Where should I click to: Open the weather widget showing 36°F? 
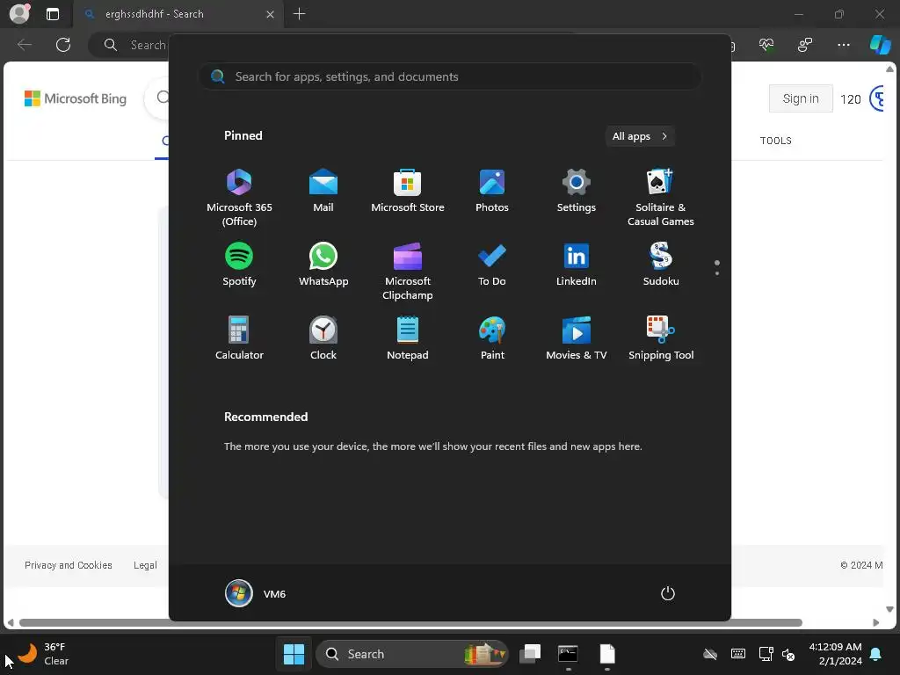click(44, 654)
